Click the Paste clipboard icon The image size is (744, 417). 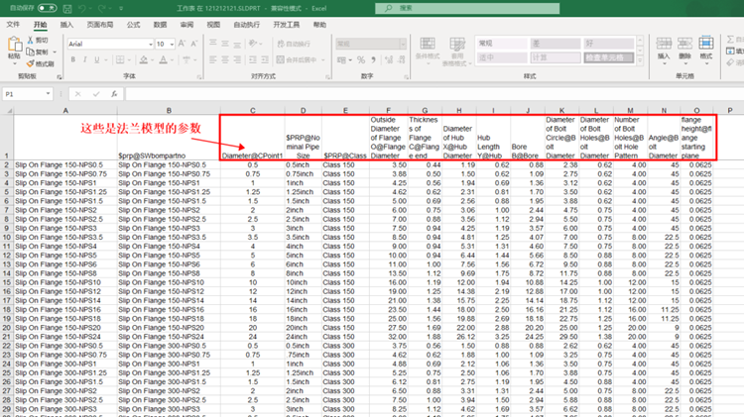point(14,45)
